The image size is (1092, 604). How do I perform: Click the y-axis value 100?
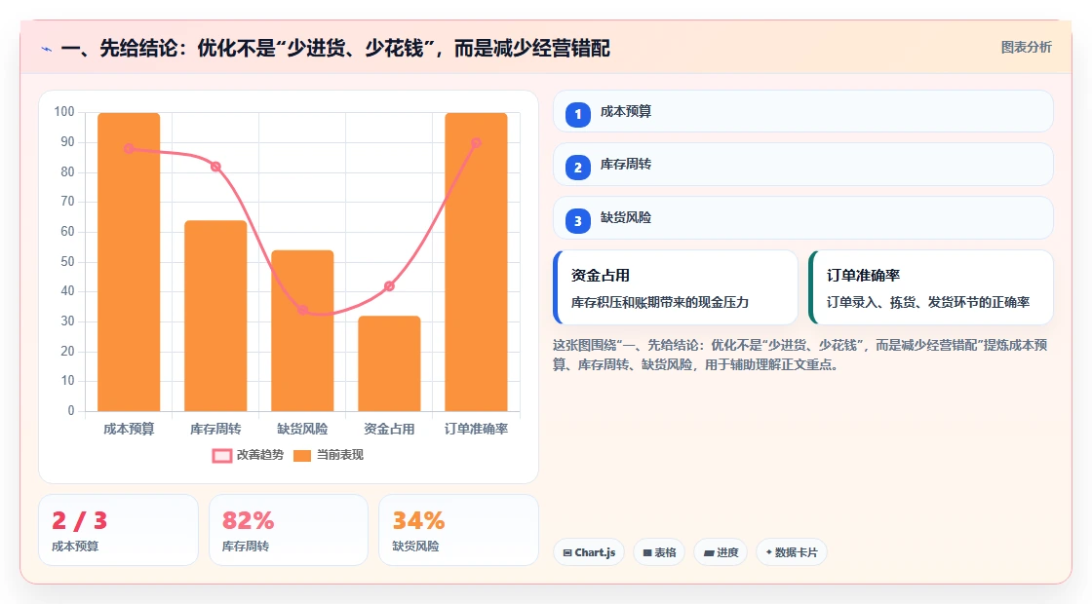pos(64,112)
